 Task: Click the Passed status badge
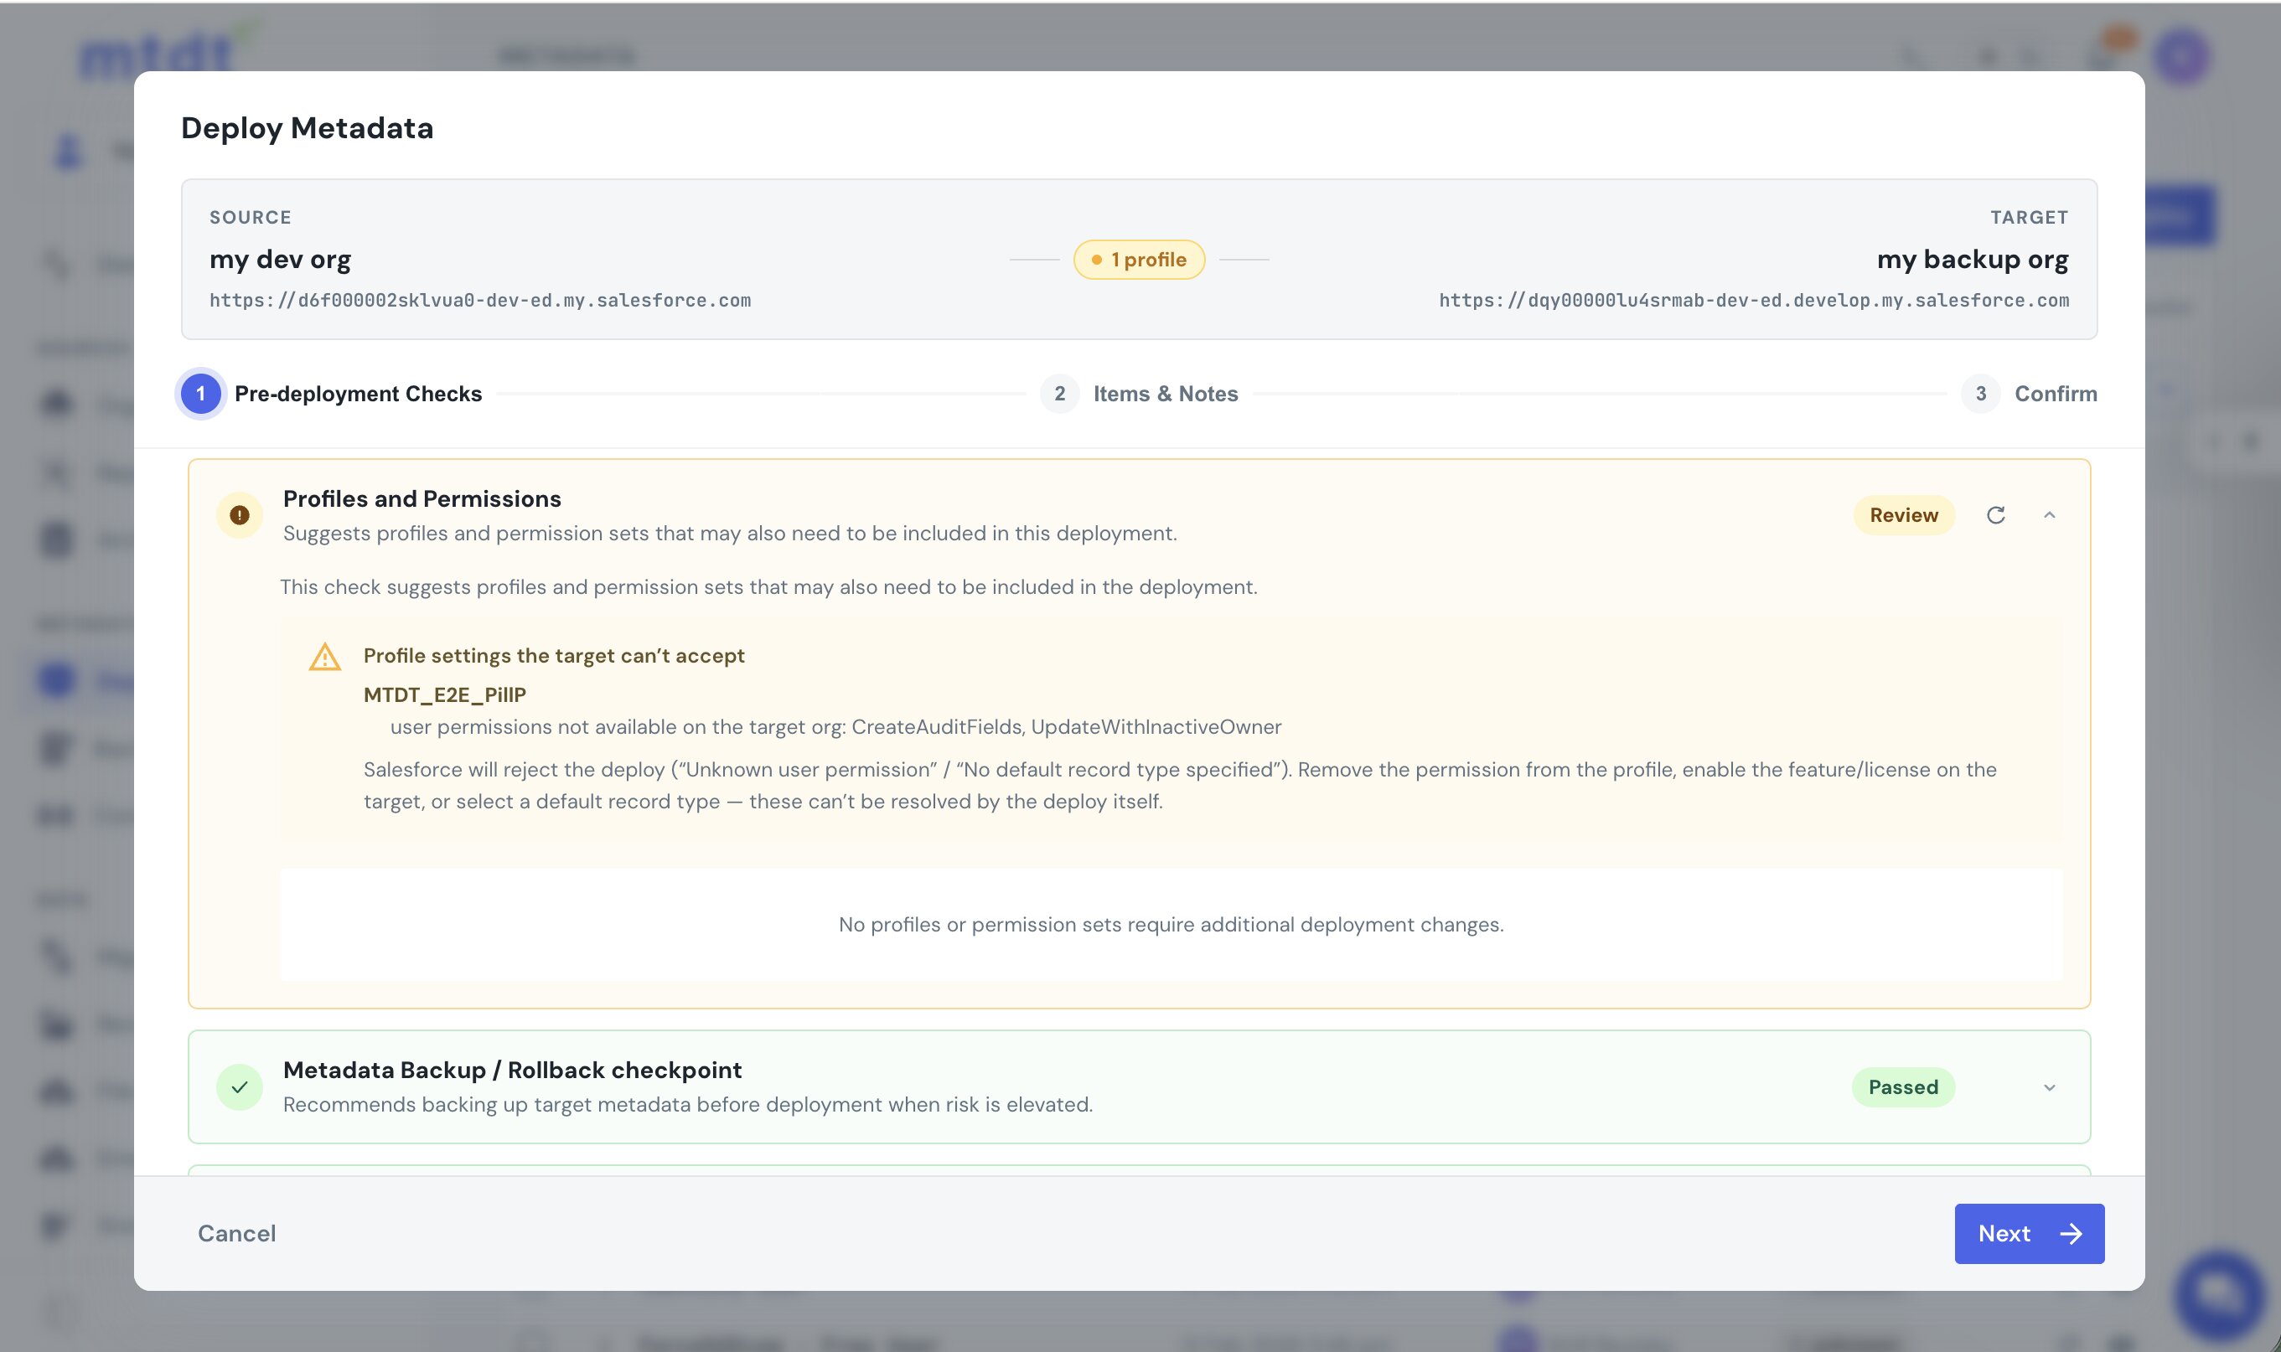pos(1902,1087)
